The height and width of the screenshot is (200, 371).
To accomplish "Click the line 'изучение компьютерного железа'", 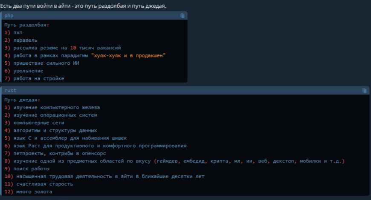I will [x=57, y=107].
